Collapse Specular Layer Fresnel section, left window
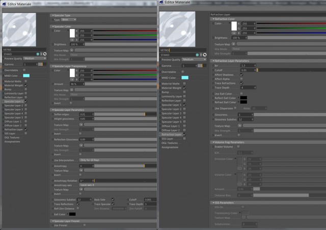326x230 pixels. point(53,221)
